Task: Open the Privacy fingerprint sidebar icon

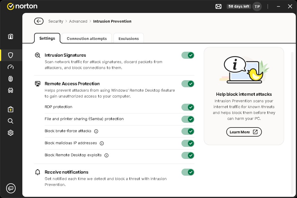Action: [x=11, y=79]
